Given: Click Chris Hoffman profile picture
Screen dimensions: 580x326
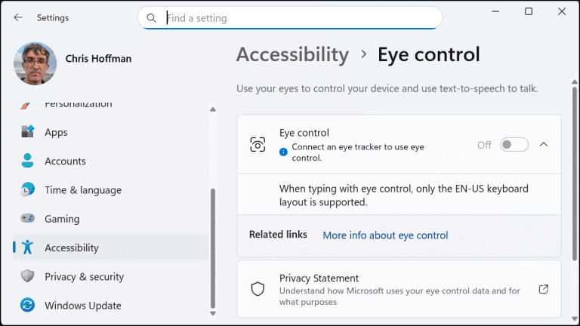Looking at the screenshot, I should click(35, 63).
